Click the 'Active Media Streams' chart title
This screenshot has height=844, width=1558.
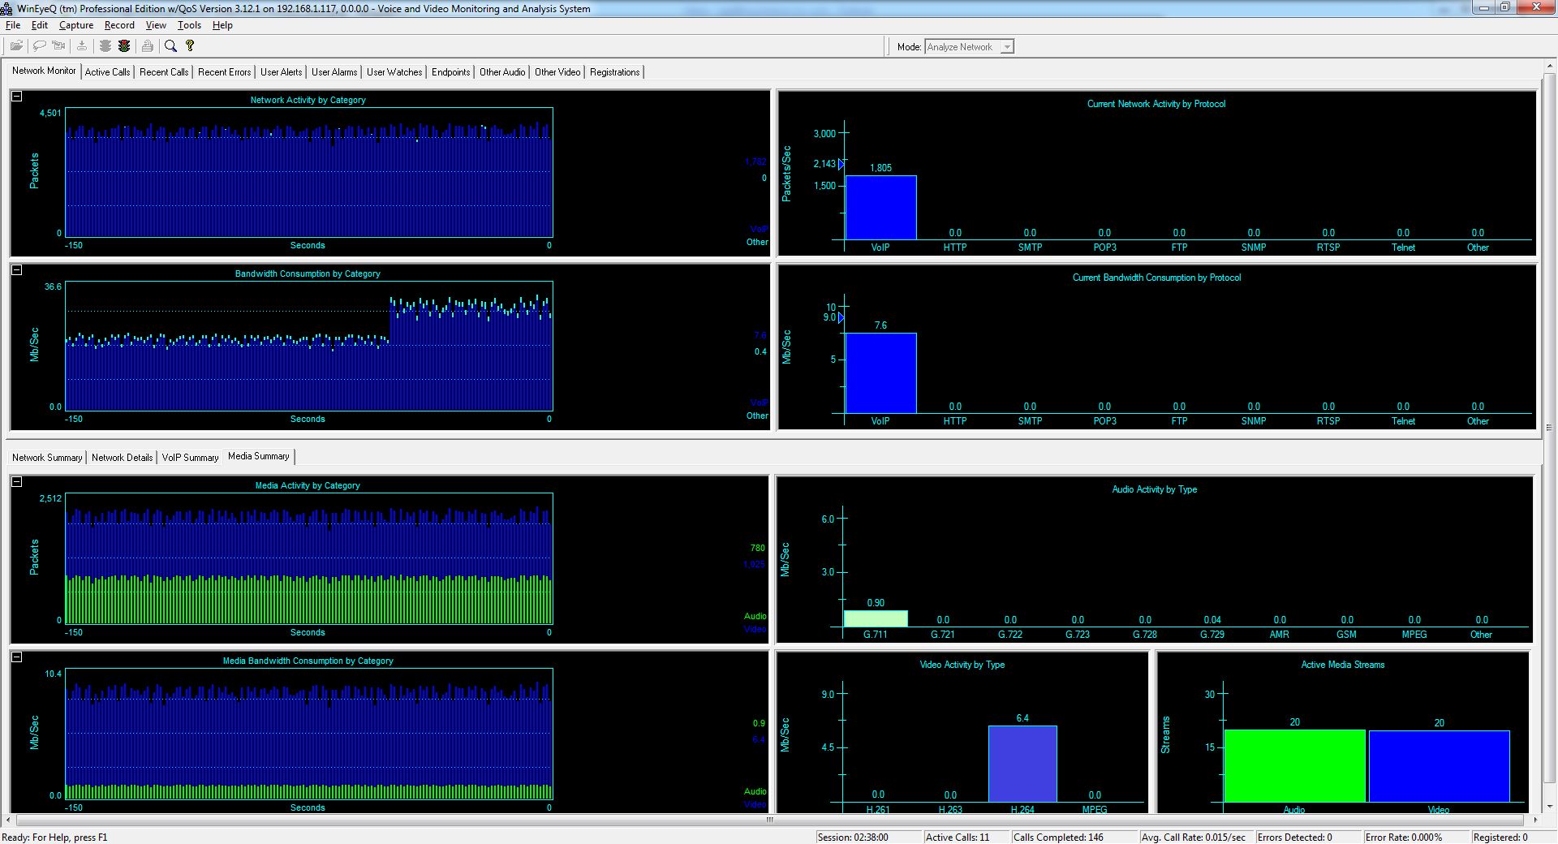tap(1343, 665)
